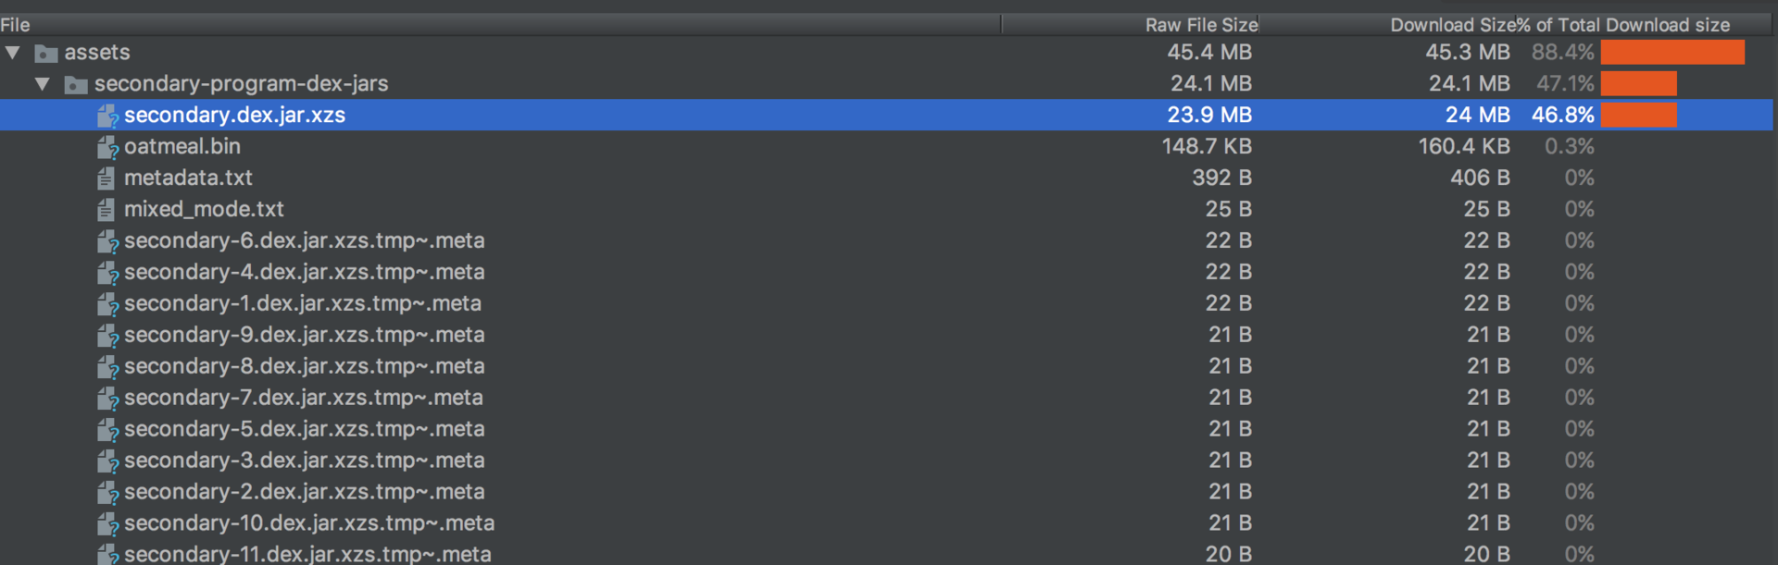Click the secondary-6.dex.jar.xzs.tmp~.meta file icon

click(107, 241)
